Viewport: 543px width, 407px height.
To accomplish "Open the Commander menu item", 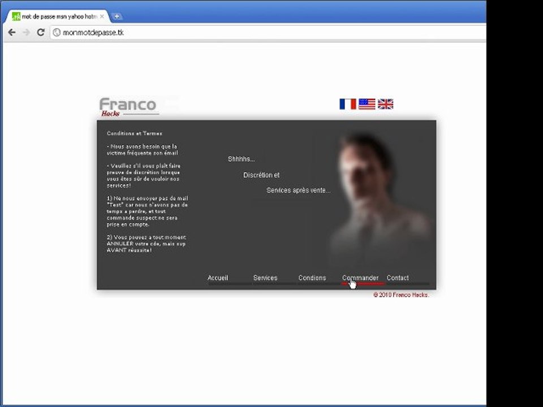I will [x=360, y=278].
